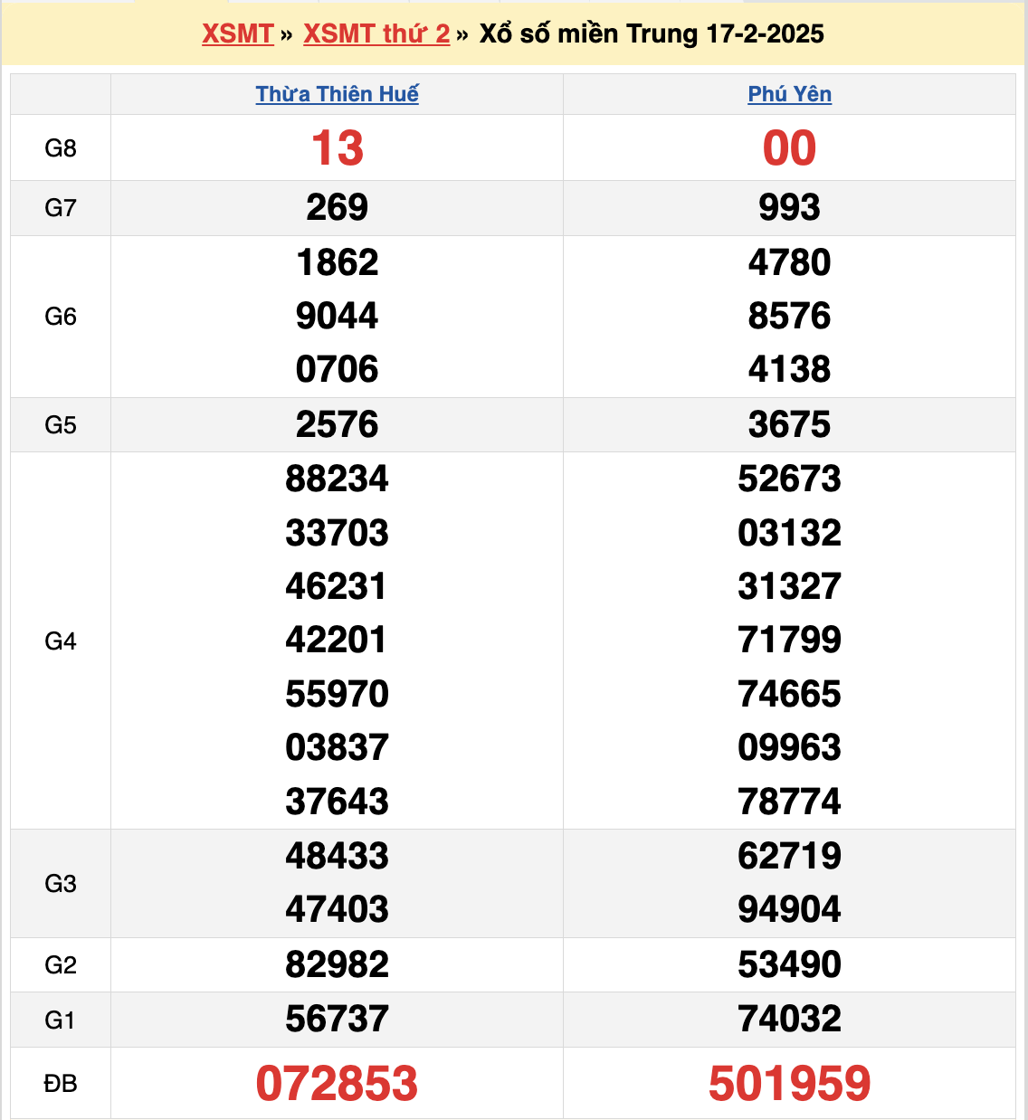
Task: Select the G6 number 9044
Action: pyautogui.click(x=337, y=317)
